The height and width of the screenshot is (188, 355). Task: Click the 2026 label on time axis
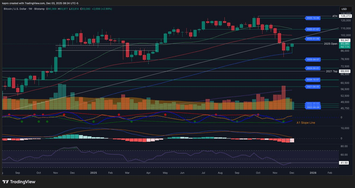313,172
